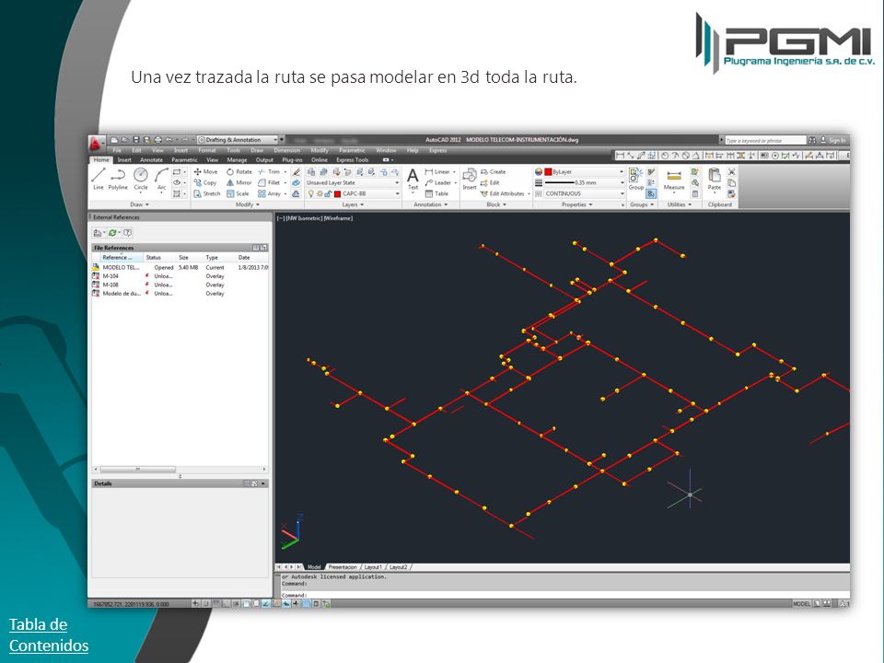The width and height of the screenshot is (884, 663).
Task: Click the Group tool icon
Action: pos(636,179)
